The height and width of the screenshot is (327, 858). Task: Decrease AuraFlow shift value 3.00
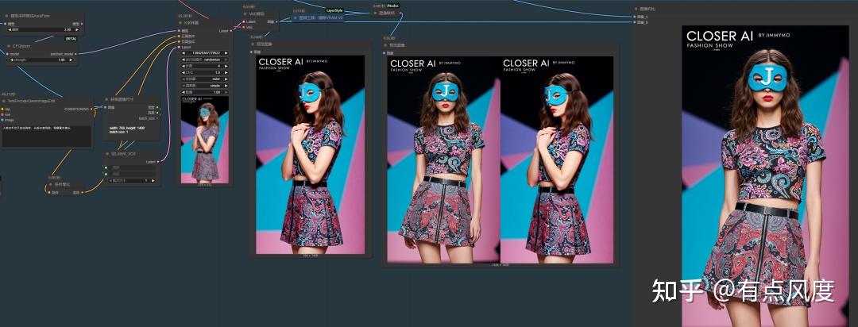coord(10,29)
